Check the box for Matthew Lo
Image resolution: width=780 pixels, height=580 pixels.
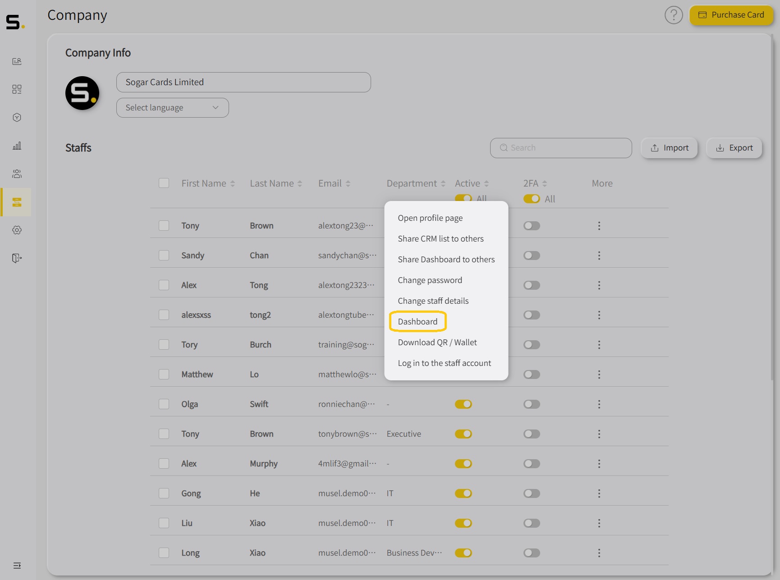[x=164, y=374]
